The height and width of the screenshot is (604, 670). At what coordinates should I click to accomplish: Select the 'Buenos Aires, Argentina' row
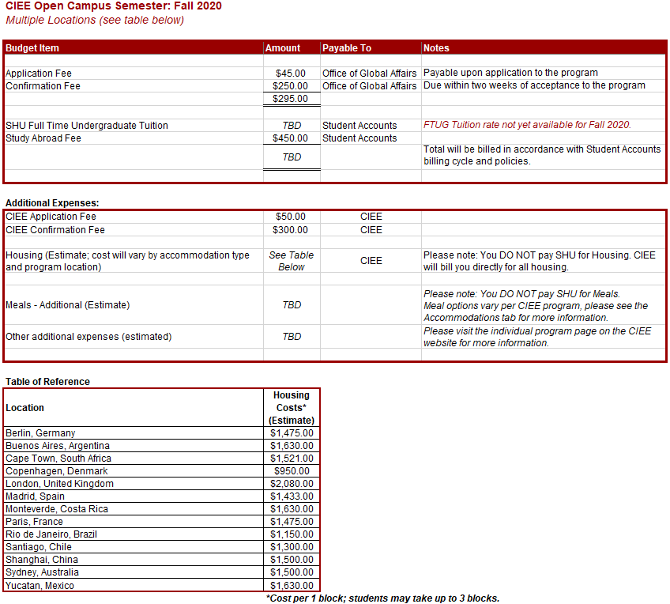tap(161, 446)
